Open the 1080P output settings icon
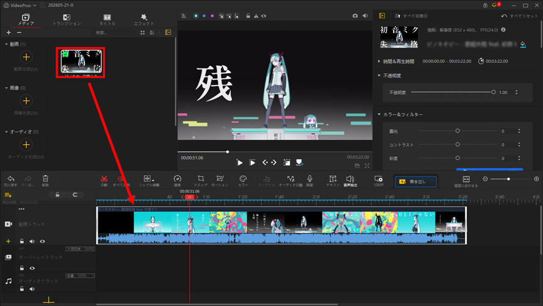This screenshot has width=543, height=306. coord(378,181)
